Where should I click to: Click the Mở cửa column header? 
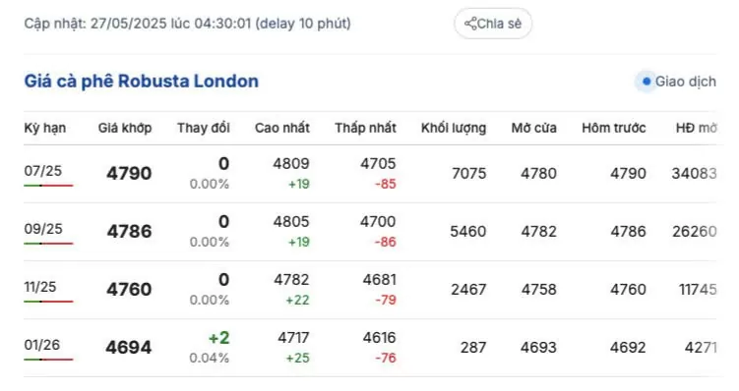pos(534,128)
